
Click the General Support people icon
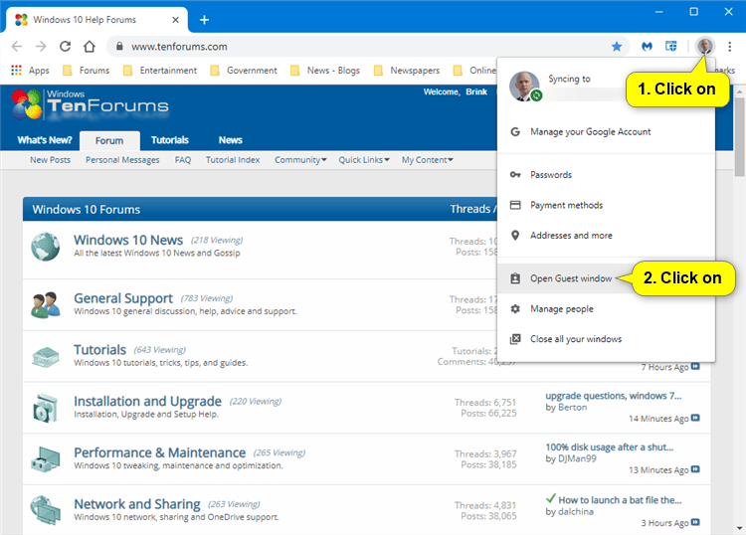(x=45, y=305)
